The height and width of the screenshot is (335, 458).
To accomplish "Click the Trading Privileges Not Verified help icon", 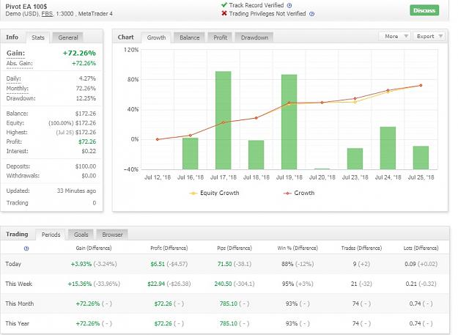I will (x=311, y=14).
